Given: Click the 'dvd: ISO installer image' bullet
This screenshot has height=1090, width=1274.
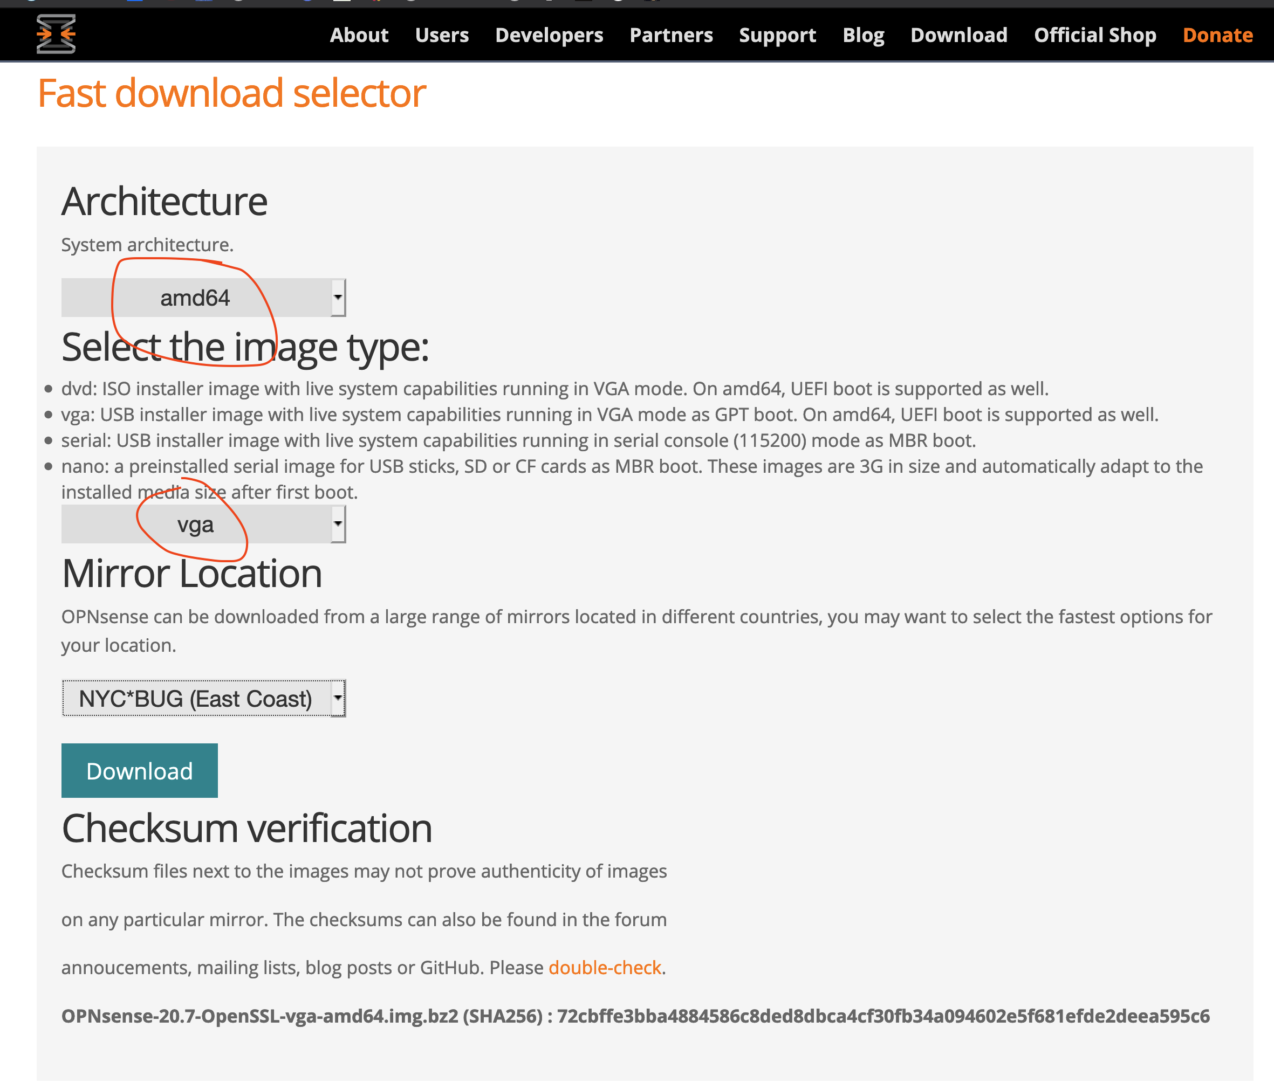Looking at the screenshot, I should pyautogui.click(x=554, y=388).
